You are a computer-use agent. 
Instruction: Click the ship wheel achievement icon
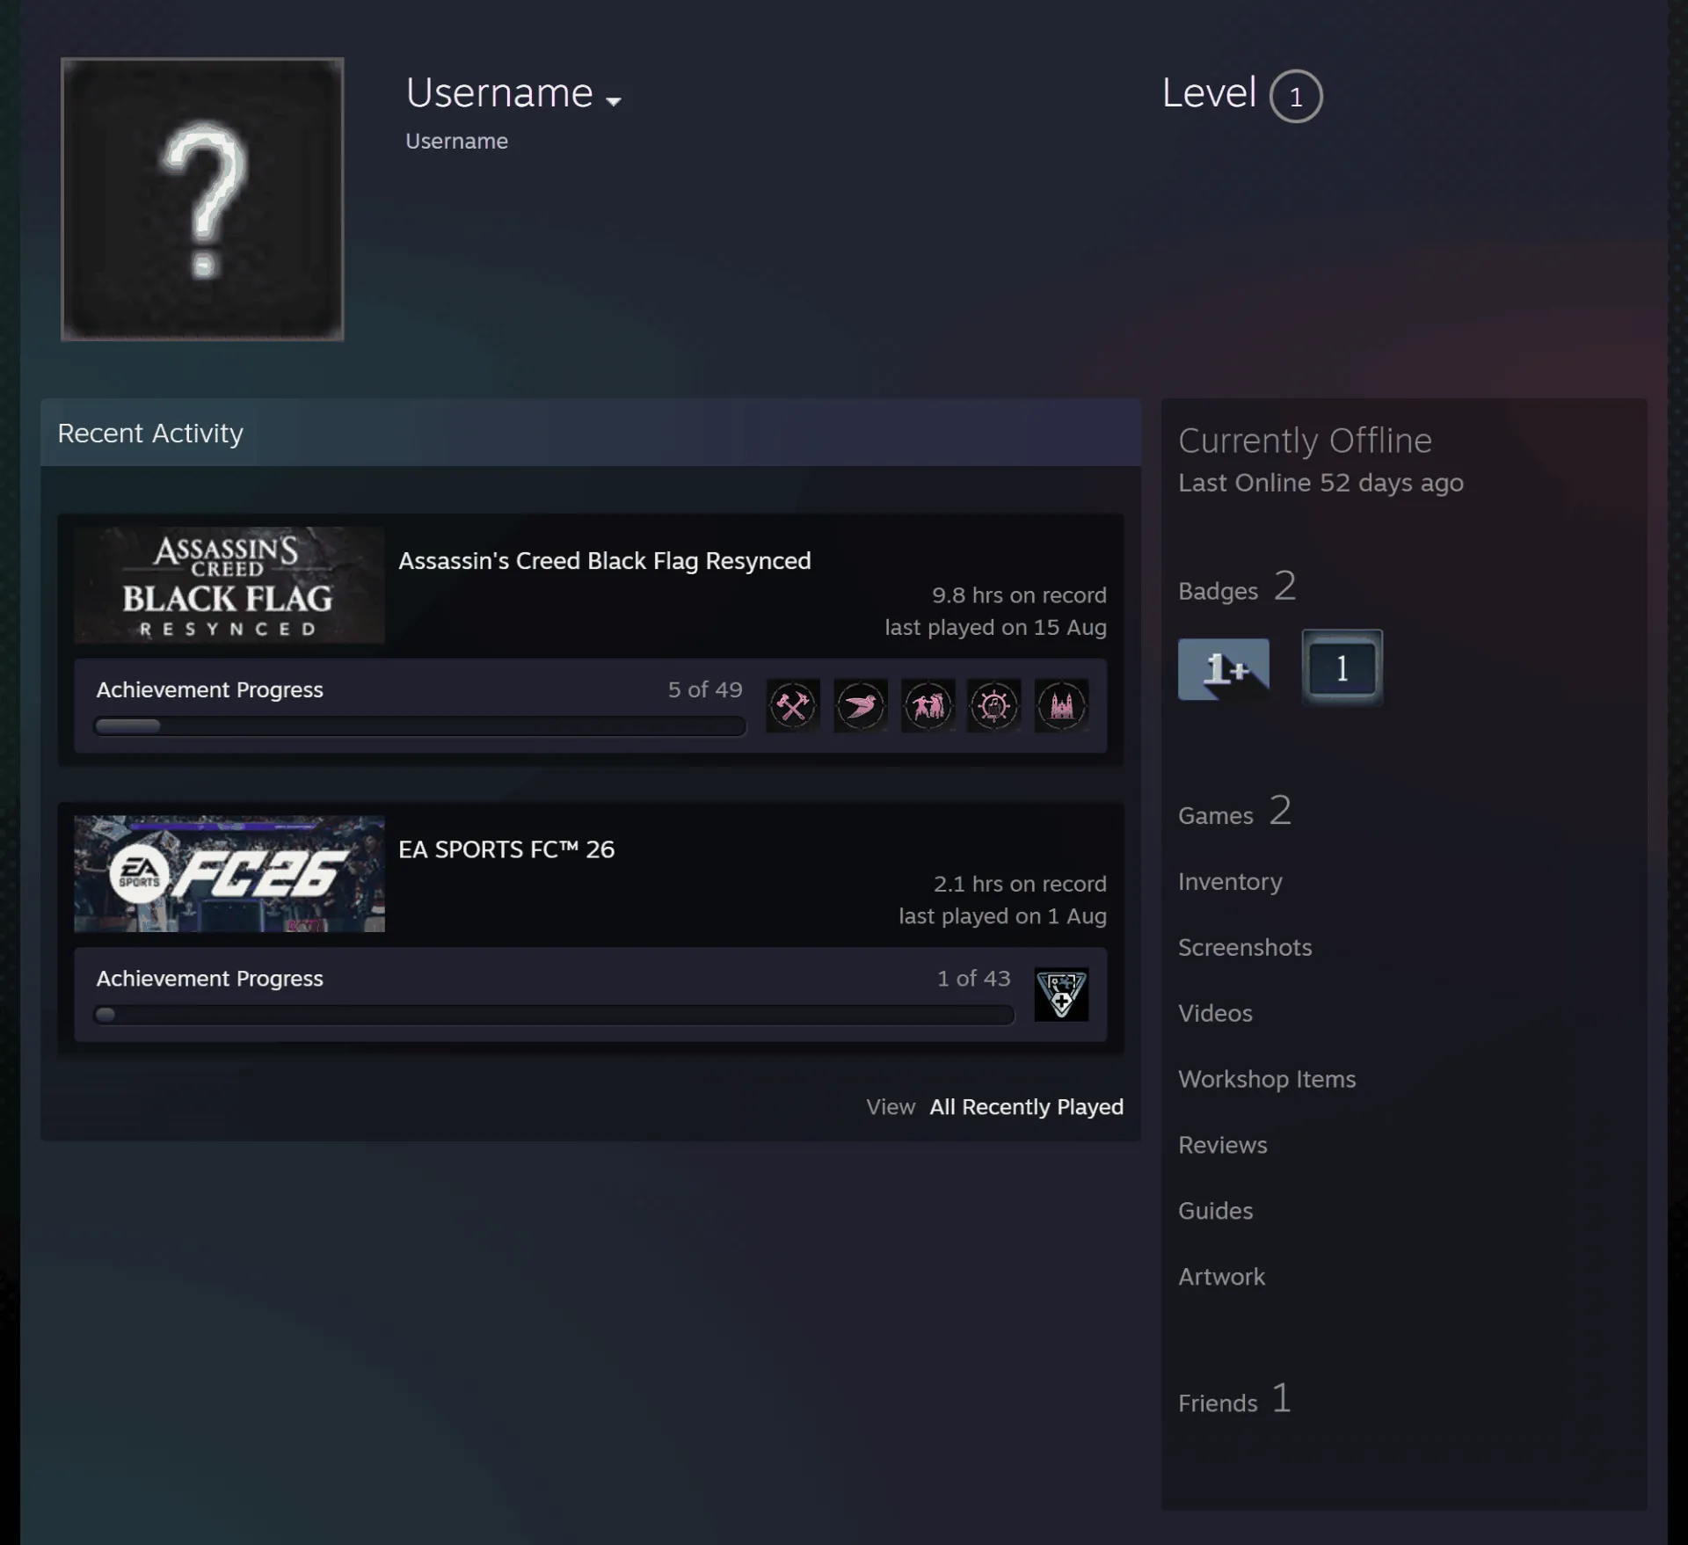pyautogui.click(x=994, y=705)
